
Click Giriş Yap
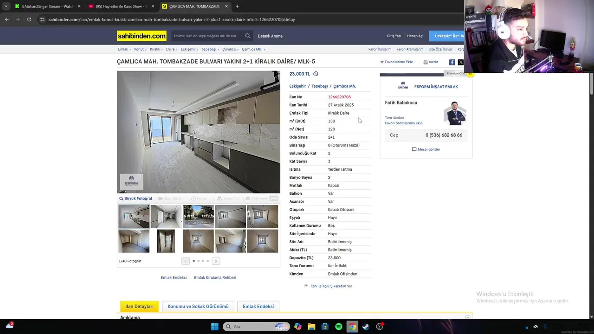click(394, 36)
